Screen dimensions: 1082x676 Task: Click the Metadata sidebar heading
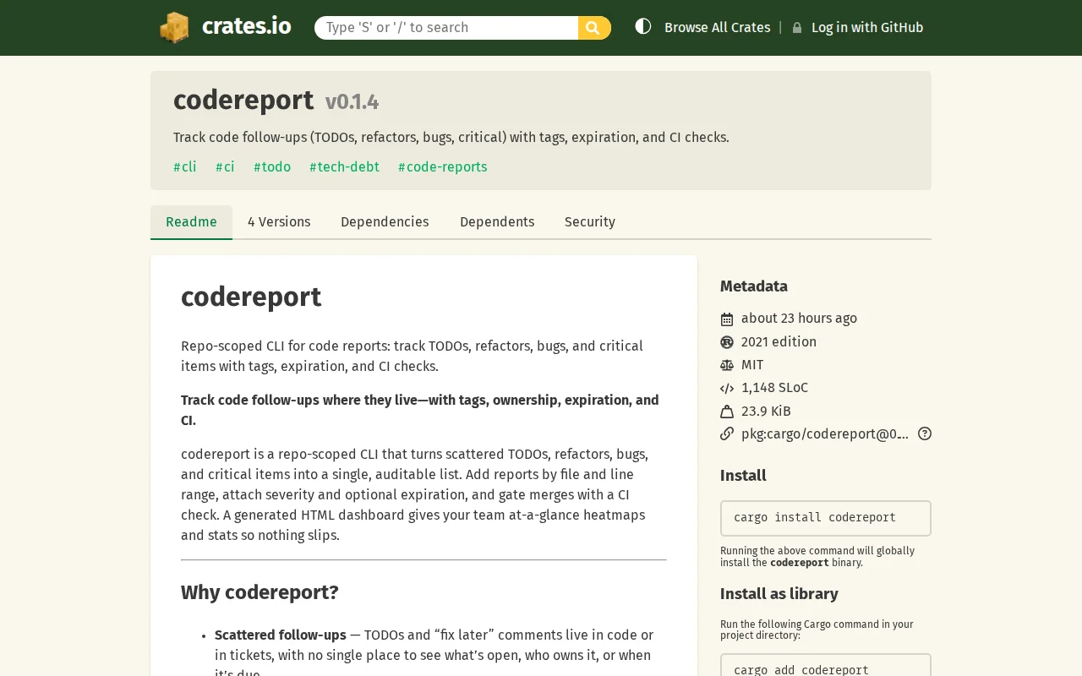coord(754,286)
